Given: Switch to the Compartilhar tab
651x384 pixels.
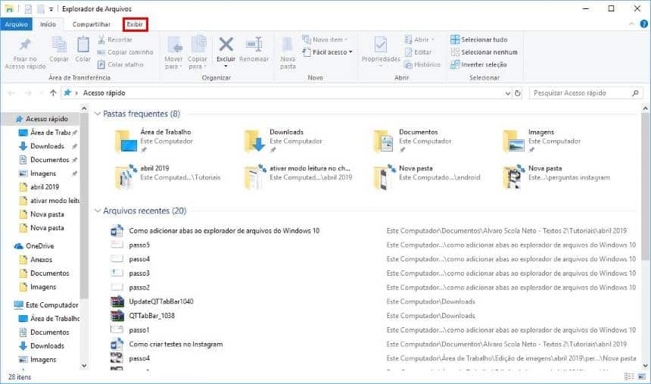Looking at the screenshot, I should 92,24.
